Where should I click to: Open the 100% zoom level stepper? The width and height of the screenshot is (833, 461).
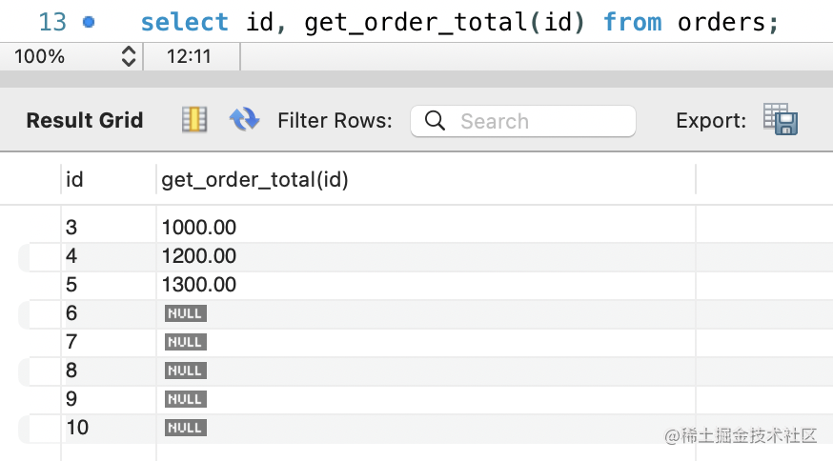128,56
